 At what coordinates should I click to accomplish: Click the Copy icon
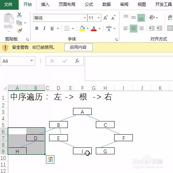point(19,23)
